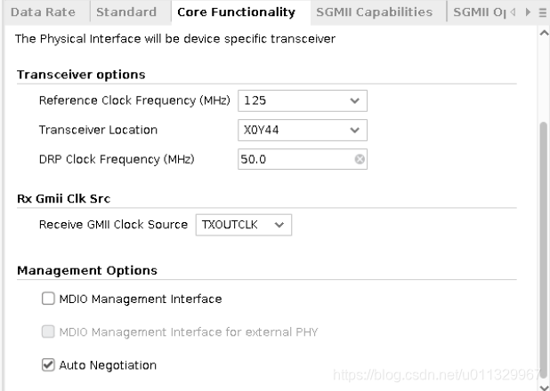Open Receive GMII Clock Source dropdown
The image size is (550, 391).
279,226
